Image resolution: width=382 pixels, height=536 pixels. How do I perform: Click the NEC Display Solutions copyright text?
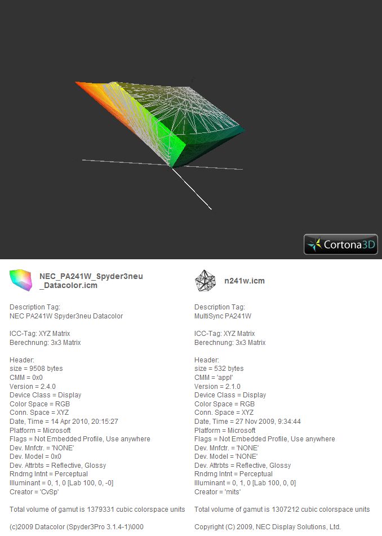(x=268, y=527)
